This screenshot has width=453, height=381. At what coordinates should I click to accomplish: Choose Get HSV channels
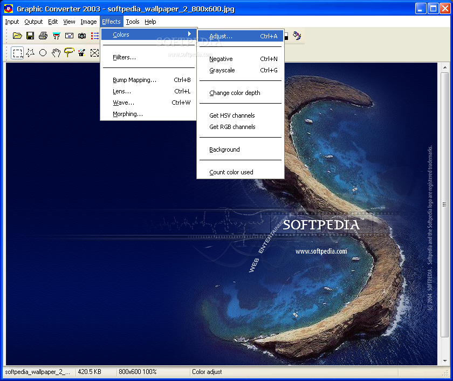click(241, 115)
